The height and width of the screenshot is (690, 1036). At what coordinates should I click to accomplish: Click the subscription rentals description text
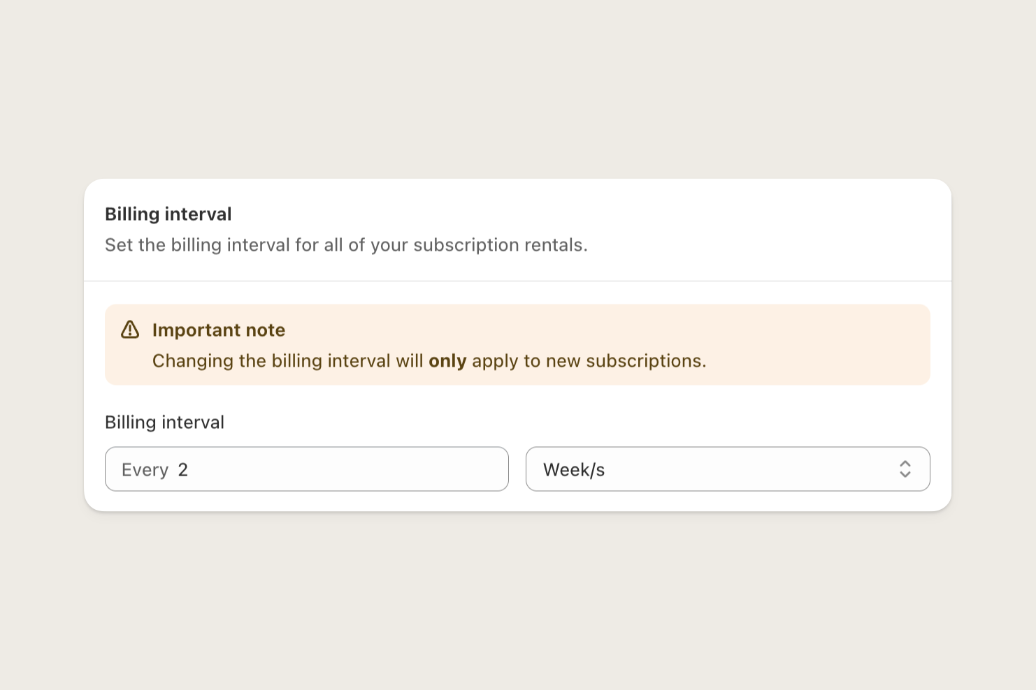pos(346,245)
